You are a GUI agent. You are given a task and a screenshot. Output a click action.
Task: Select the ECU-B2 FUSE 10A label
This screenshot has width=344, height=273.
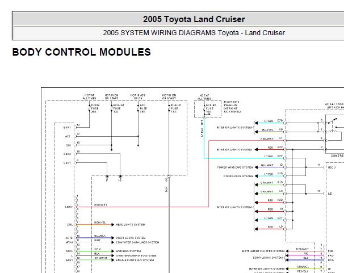211,108
